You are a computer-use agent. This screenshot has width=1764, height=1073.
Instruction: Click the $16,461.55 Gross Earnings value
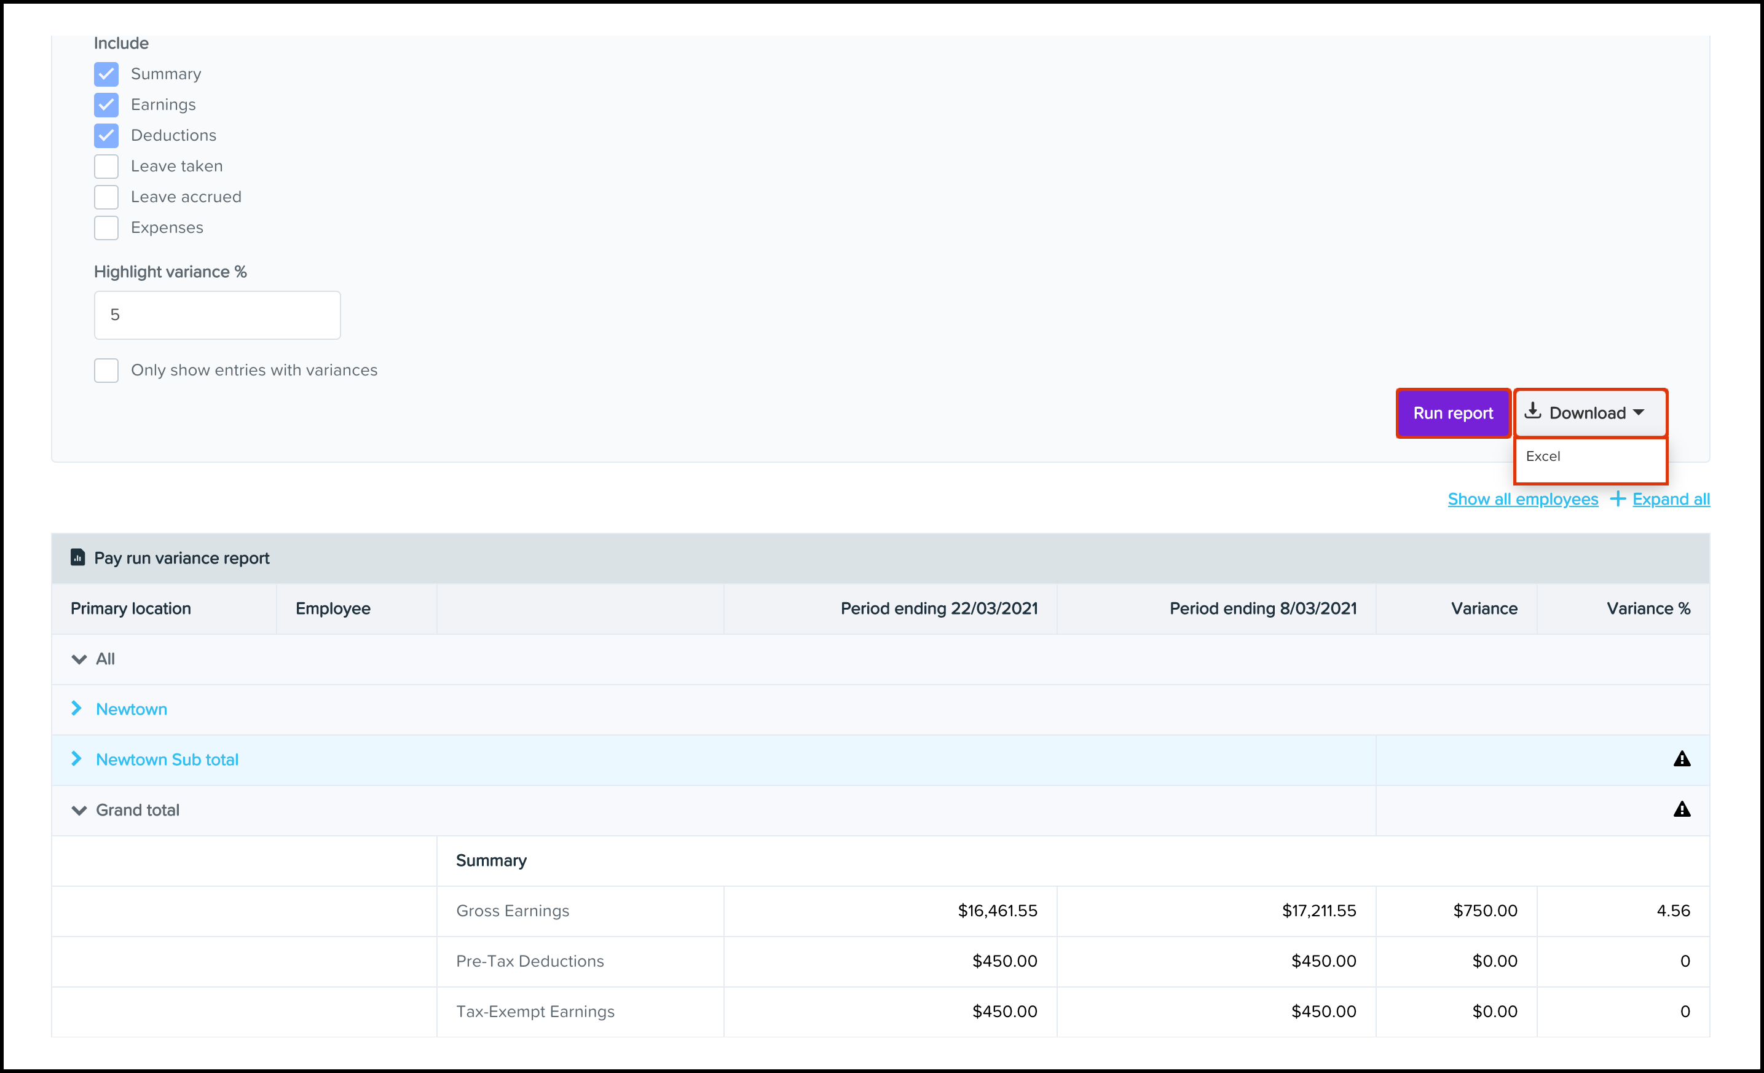click(998, 911)
